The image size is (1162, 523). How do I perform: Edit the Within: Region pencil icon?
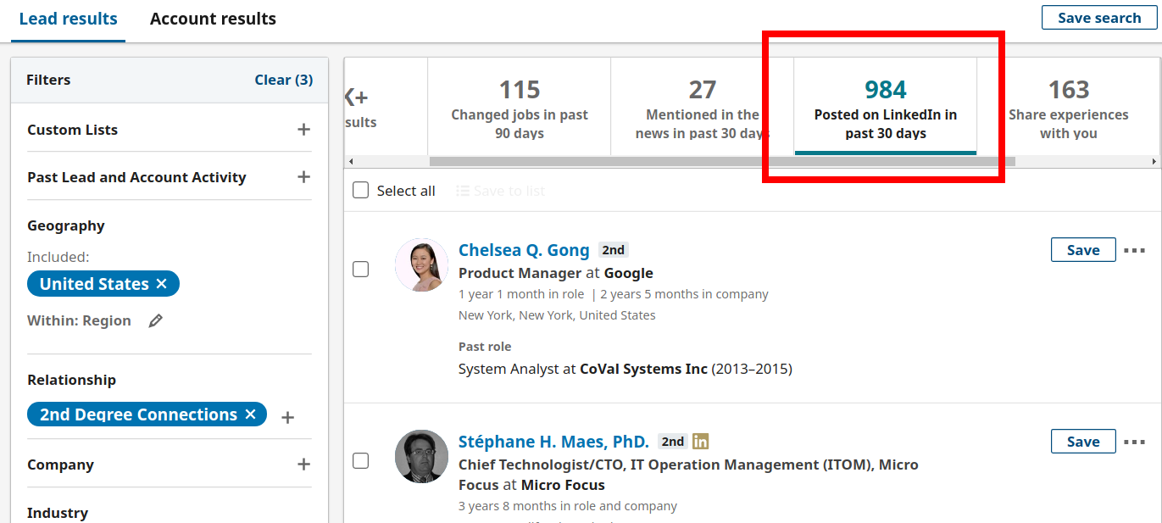(155, 320)
